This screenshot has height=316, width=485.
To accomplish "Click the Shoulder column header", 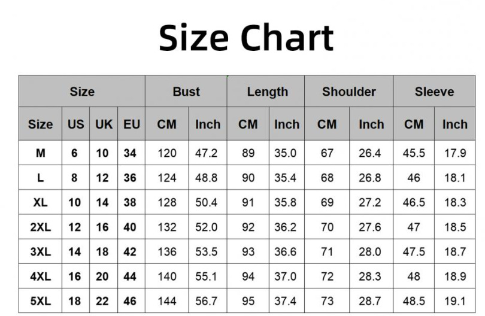I will pos(349,92).
